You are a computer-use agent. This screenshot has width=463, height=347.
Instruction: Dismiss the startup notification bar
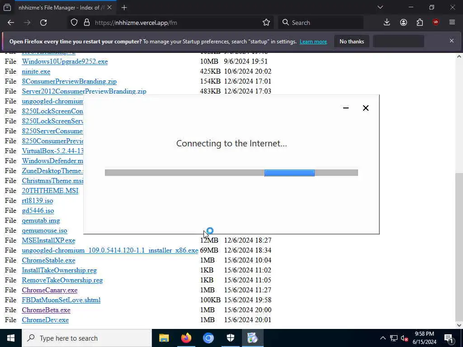[452, 41]
